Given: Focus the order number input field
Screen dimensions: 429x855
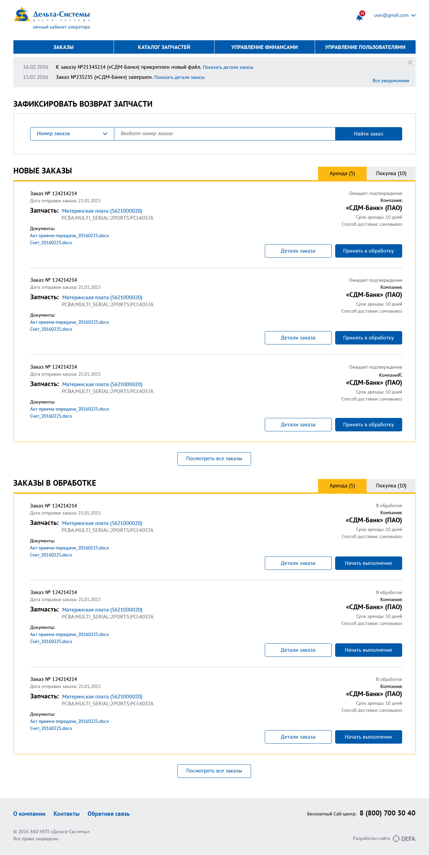Looking at the screenshot, I should pos(225,134).
